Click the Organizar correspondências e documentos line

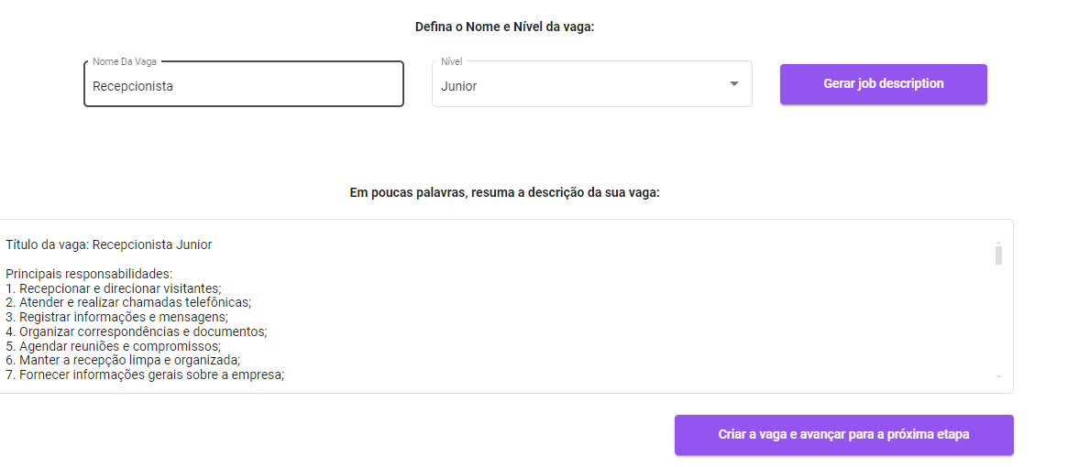pos(137,331)
